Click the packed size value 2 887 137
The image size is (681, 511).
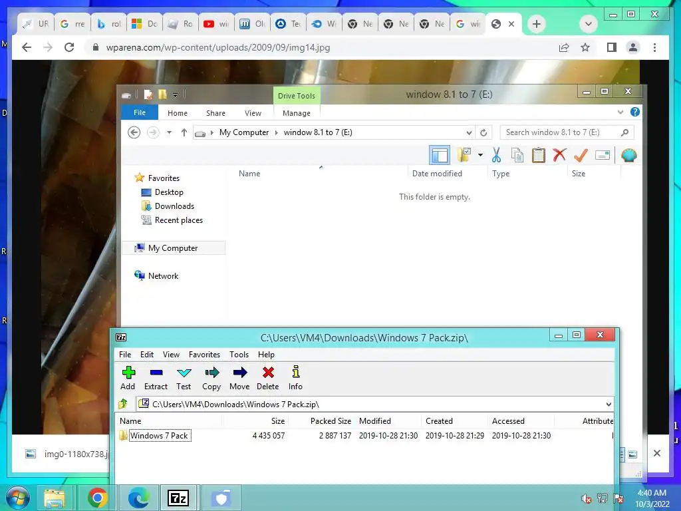[335, 435]
